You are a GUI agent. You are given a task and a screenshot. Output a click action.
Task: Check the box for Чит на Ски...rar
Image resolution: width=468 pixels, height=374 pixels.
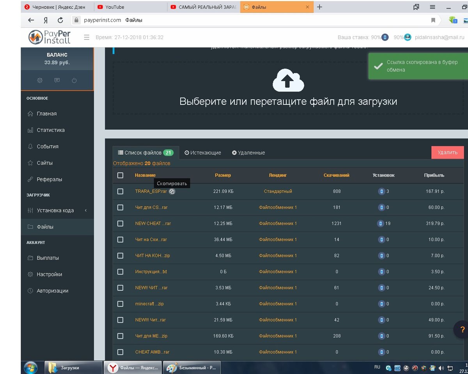pyautogui.click(x=120, y=240)
